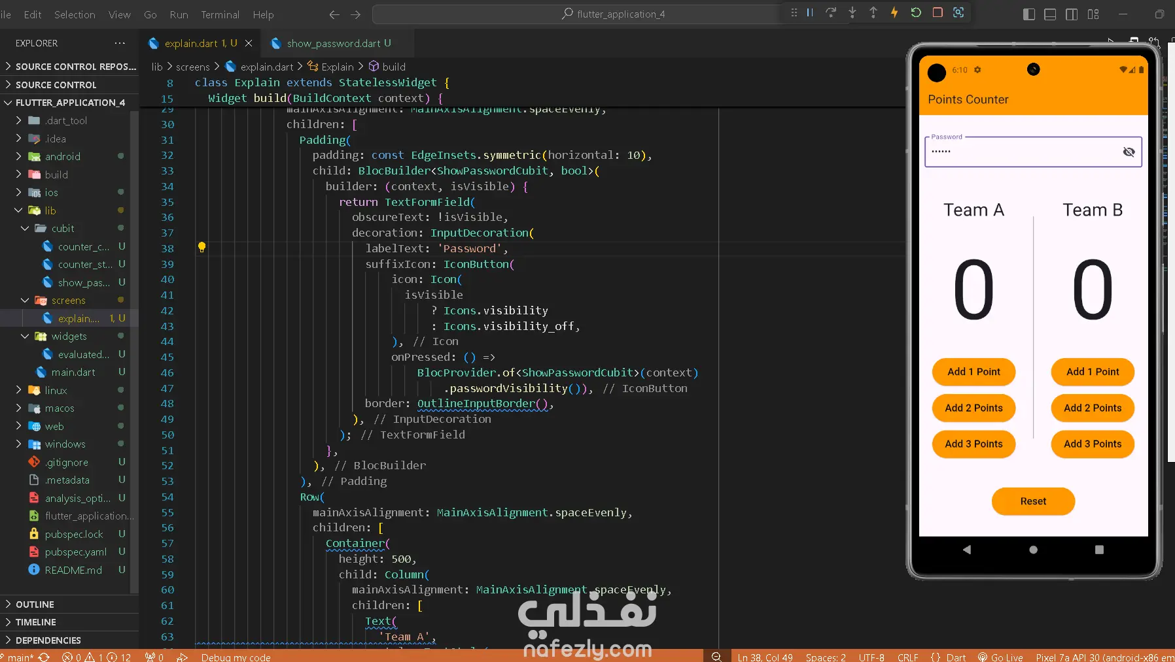Click the debug Step Into icon

(852, 12)
